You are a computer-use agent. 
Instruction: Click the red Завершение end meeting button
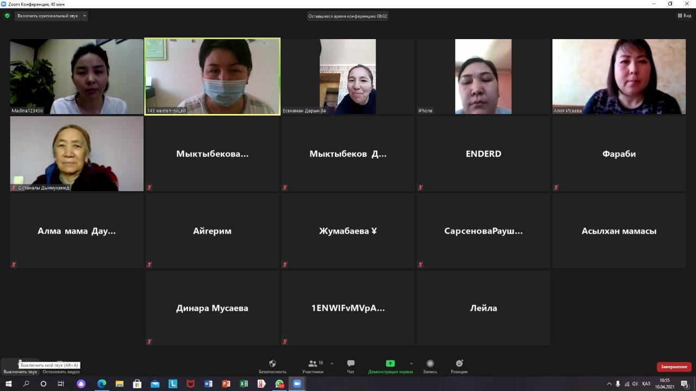pyautogui.click(x=674, y=367)
